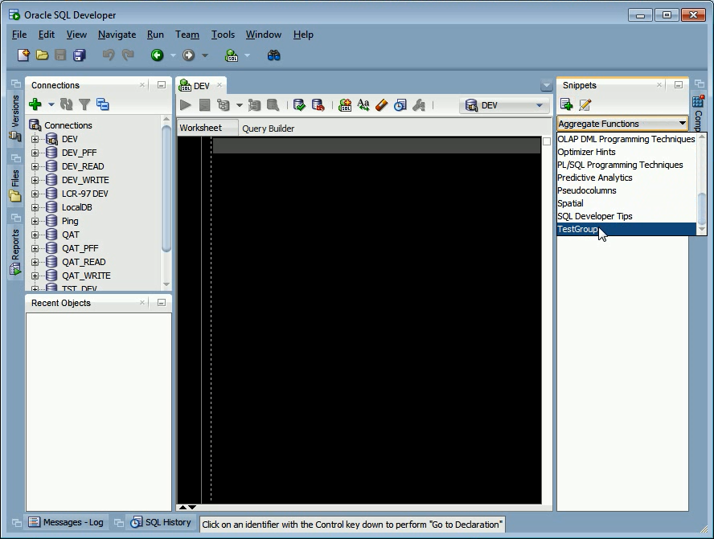Click the Edit User Snippets pencil icon
714x539 pixels.
click(585, 104)
